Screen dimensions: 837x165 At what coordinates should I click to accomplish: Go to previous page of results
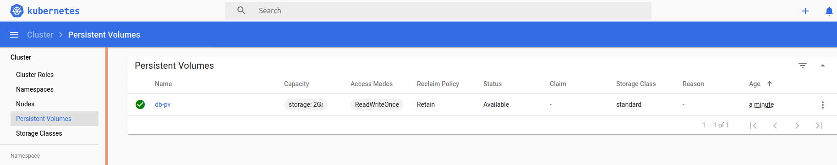(x=775, y=126)
